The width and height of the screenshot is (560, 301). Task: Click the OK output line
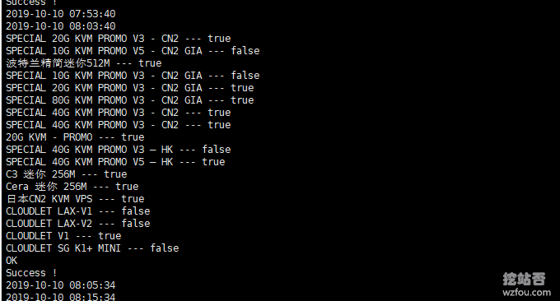click(12, 261)
